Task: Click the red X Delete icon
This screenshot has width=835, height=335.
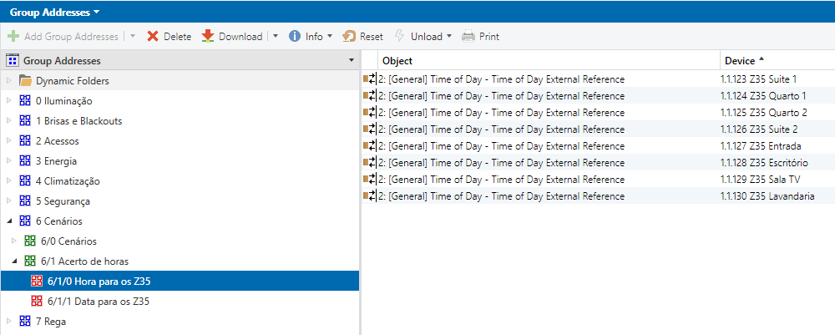Action: [153, 37]
